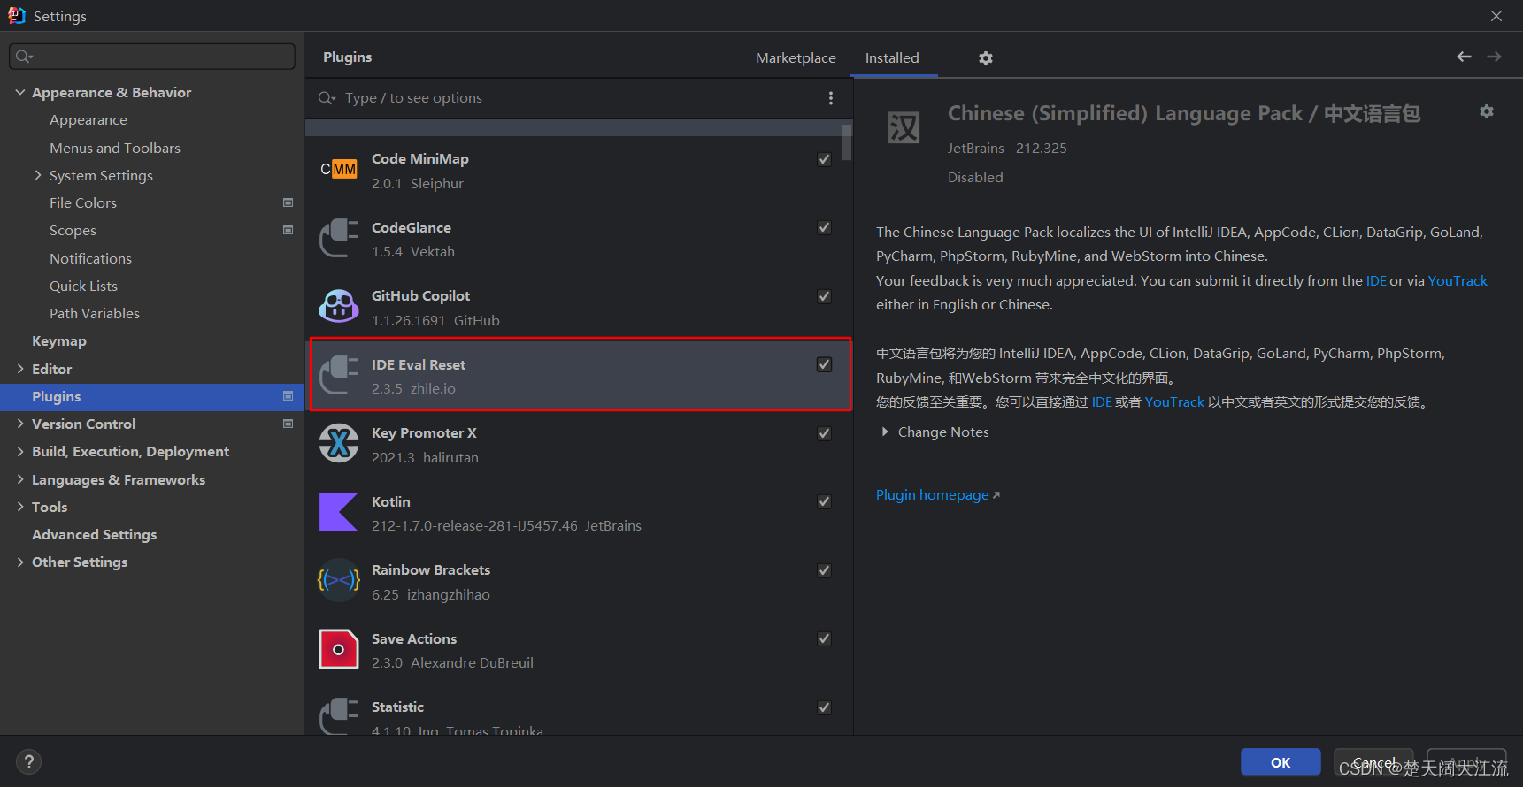
Task: Navigate forward with the right arrow
Action: (1494, 57)
